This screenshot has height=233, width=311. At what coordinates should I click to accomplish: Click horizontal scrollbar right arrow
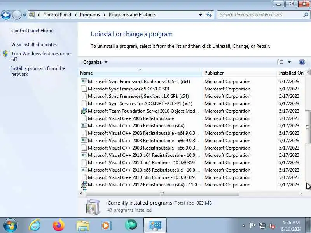pyautogui.click(x=301, y=193)
